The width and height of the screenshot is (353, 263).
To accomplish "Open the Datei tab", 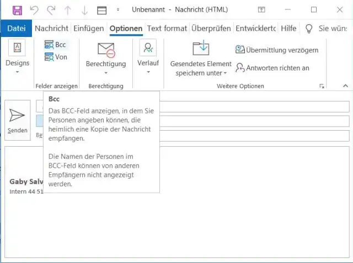I will pyautogui.click(x=16, y=28).
